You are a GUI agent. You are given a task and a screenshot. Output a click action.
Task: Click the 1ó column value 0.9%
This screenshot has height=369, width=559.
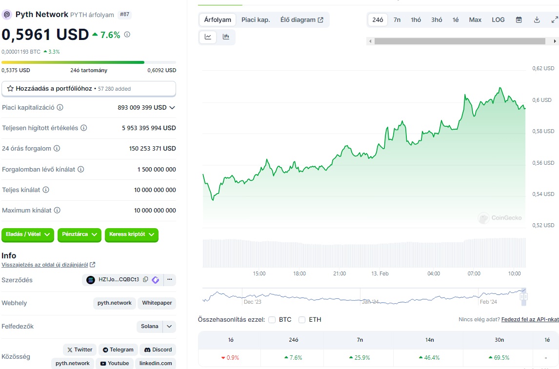[x=230, y=358]
